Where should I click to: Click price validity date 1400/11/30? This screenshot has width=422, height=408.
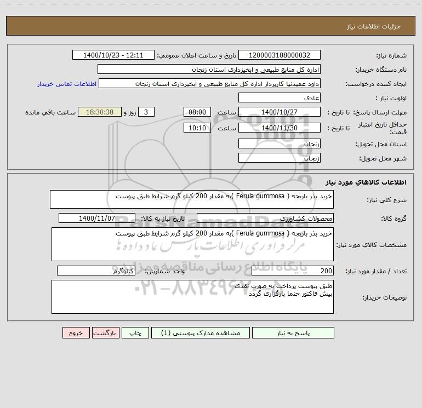pyautogui.click(x=280, y=128)
